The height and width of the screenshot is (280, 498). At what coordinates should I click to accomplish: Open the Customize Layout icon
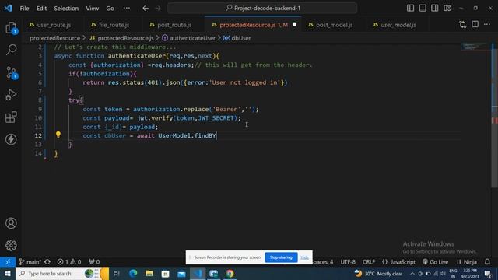(x=447, y=8)
